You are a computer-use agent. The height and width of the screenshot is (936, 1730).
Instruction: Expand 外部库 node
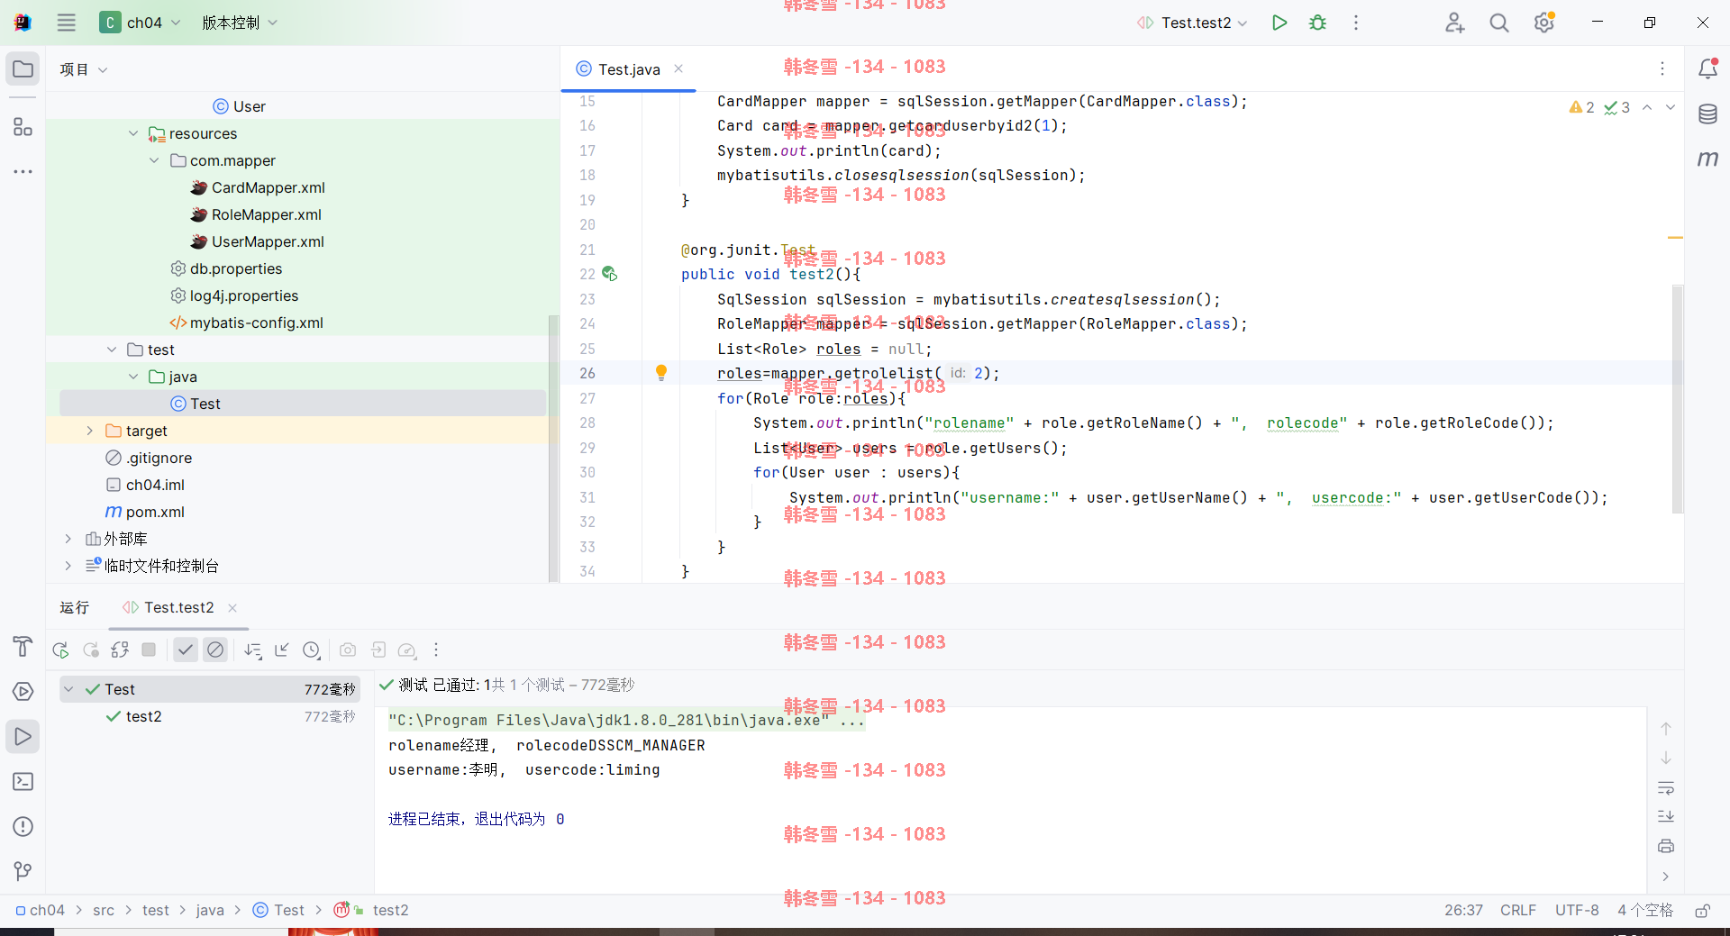(68, 539)
